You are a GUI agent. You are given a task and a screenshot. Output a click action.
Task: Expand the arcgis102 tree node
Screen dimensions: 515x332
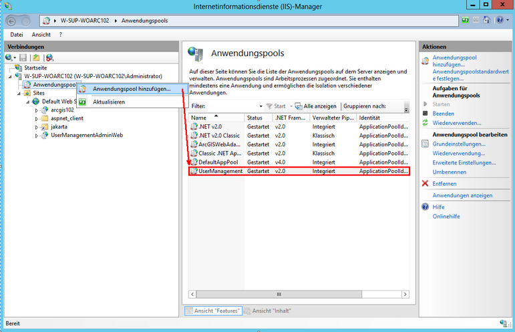pyautogui.click(x=37, y=110)
